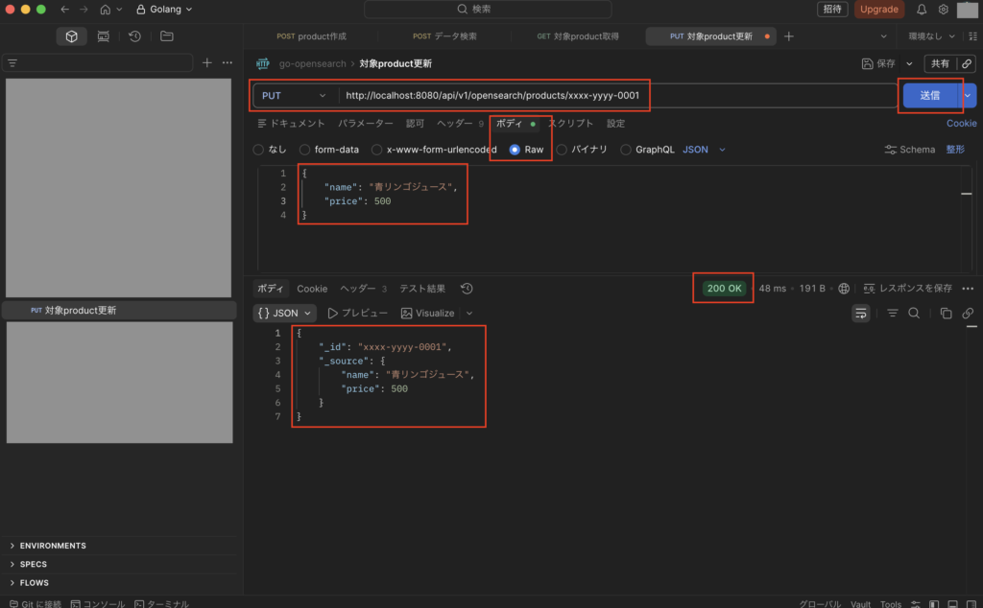Screen dimensions: 983x608
Task: Open settings gear icon in header
Action: [944, 10]
